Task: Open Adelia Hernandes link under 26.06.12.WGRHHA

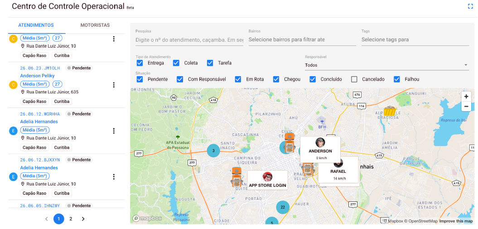Action: pyautogui.click(x=39, y=122)
